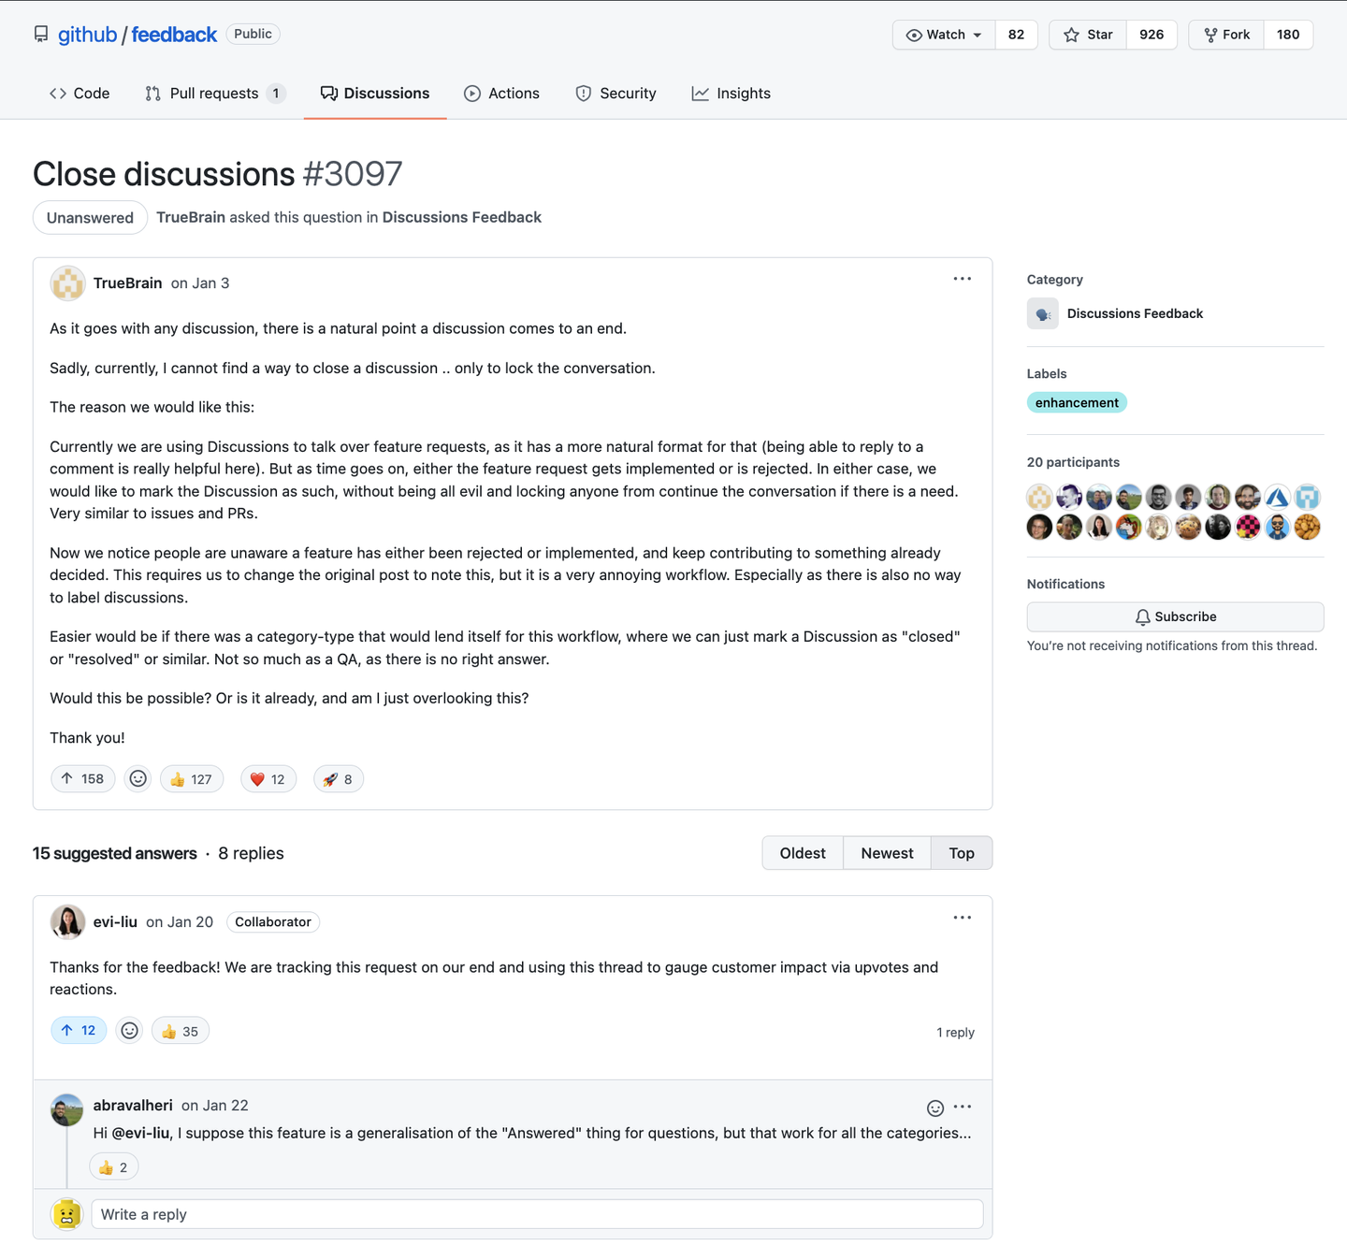Open TrueBrain's post options ellipsis menu
The width and height of the screenshot is (1347, 1260).
963,279
